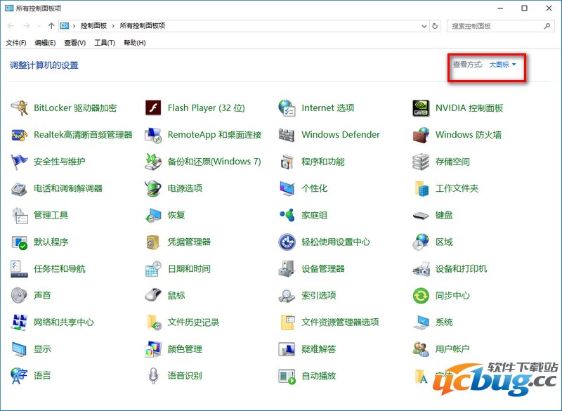This screenshot has height=411, width=562.
Task: Open the 文件(F) menu
Action: 16,43
